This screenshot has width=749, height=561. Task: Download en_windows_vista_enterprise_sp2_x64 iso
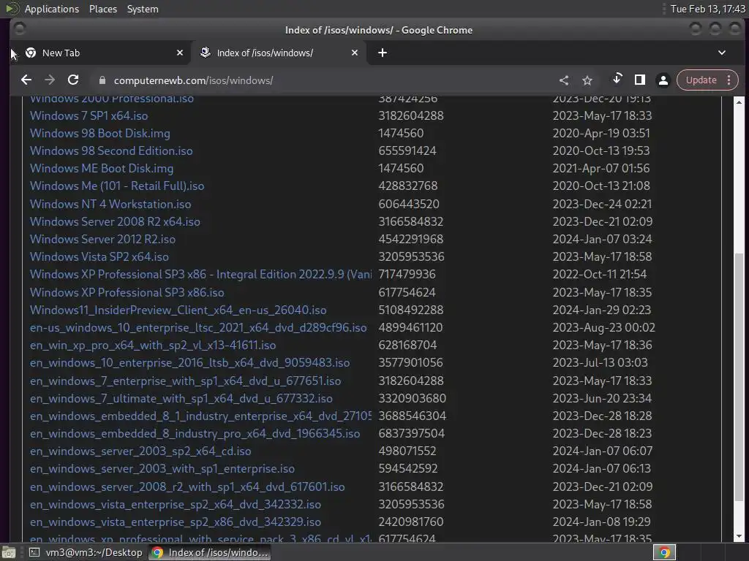tap(176, 504)
